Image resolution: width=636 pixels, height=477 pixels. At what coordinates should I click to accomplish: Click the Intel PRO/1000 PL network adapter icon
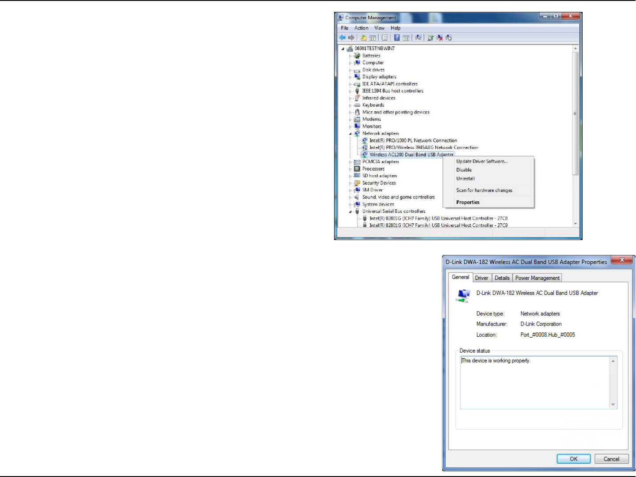click(365, 140)
